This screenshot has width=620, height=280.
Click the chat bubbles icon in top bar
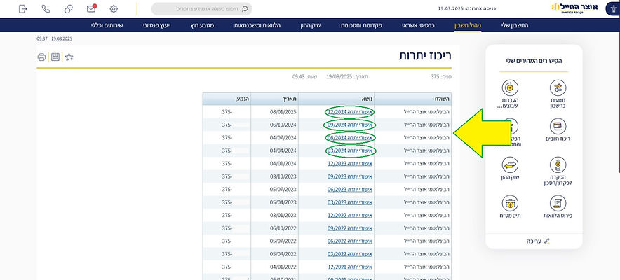tap(69, 8)
